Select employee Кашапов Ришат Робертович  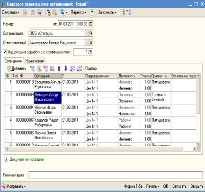click(48, 123)
